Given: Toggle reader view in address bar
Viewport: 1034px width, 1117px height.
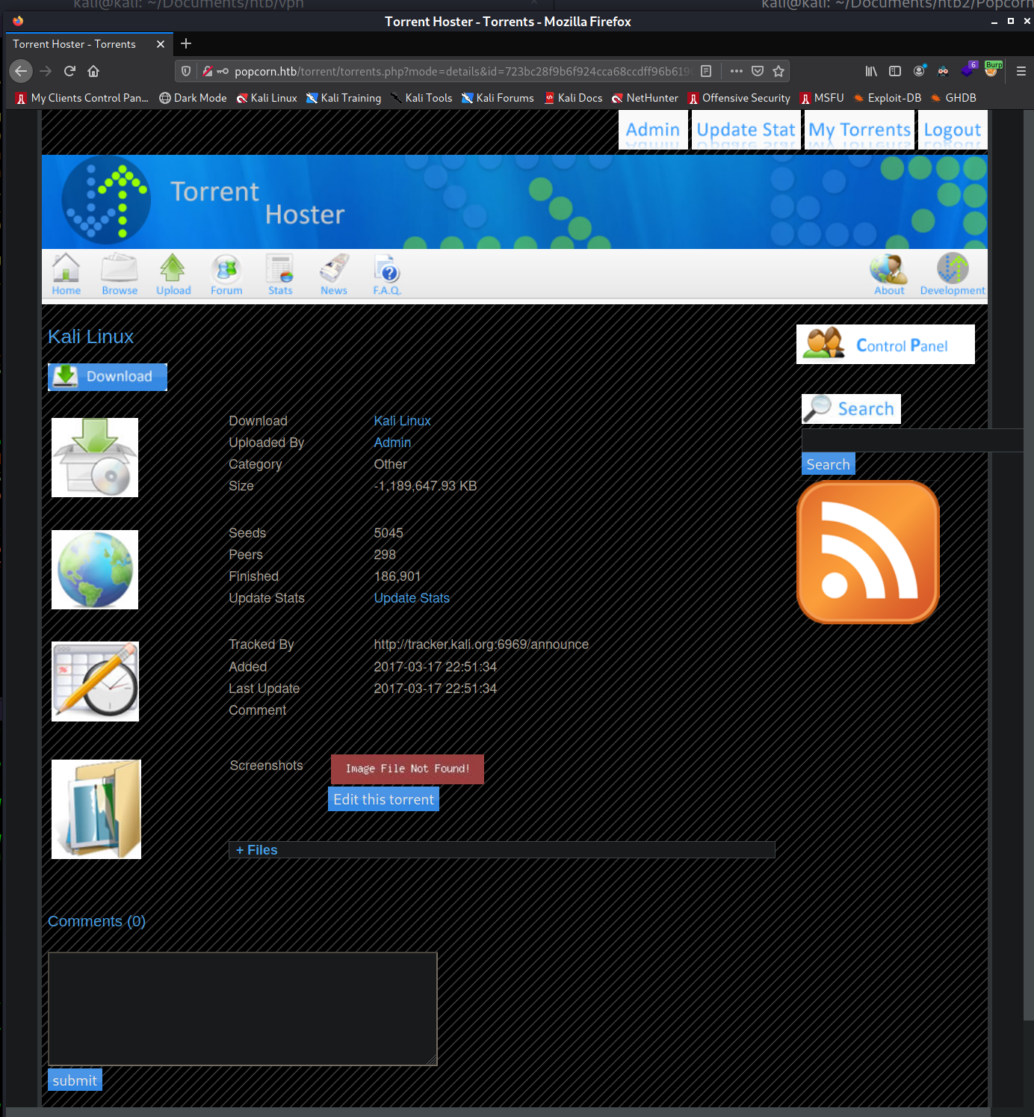Looking at the screenshot, I should coord(706,71).
